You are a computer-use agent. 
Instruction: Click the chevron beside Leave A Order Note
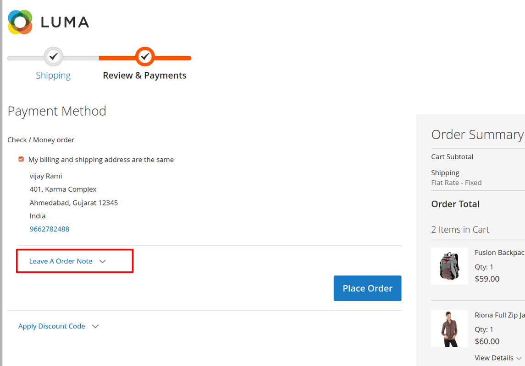(x=103, y=261)
